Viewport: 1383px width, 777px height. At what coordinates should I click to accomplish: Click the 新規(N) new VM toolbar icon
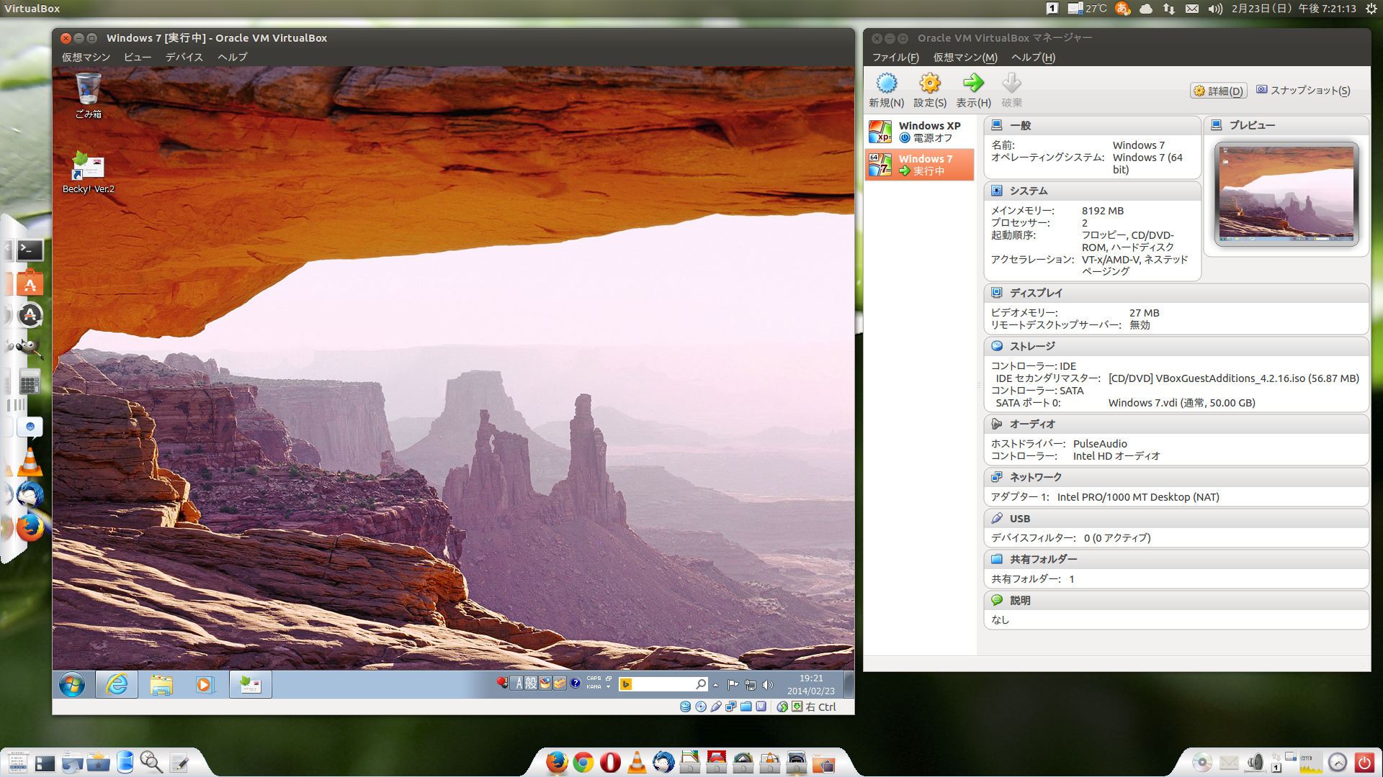(x=886, y=91)
